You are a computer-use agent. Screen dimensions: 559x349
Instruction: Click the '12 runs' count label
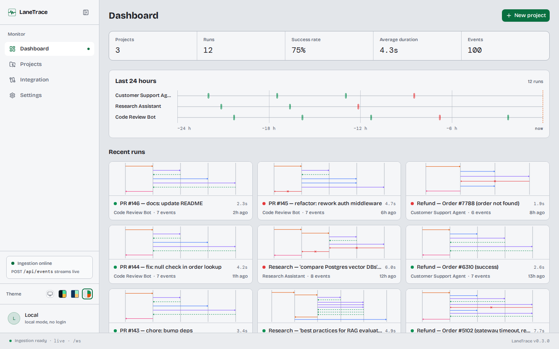(535, 81)
